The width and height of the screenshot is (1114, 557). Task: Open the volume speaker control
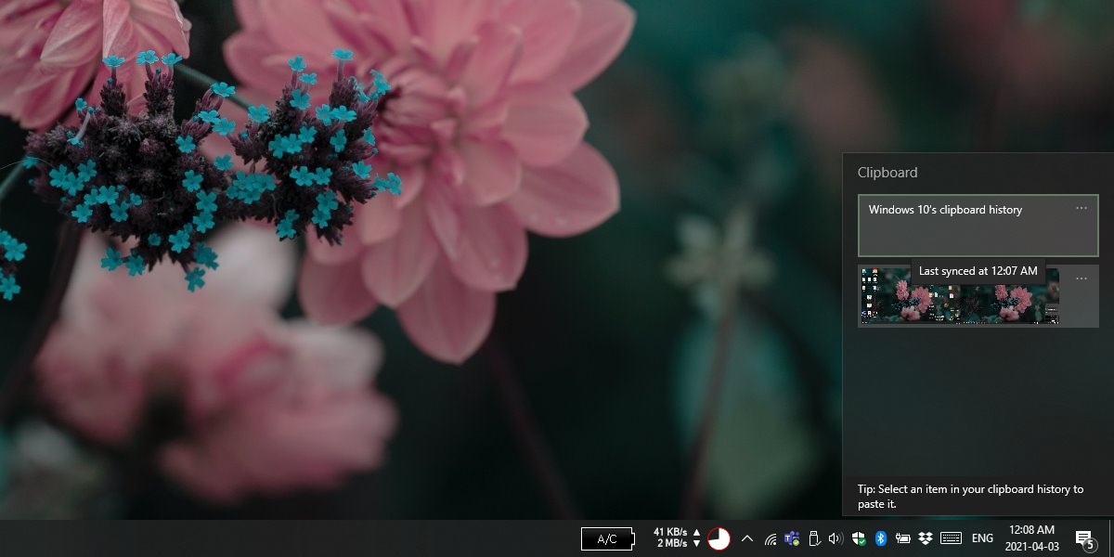(835, 538)
